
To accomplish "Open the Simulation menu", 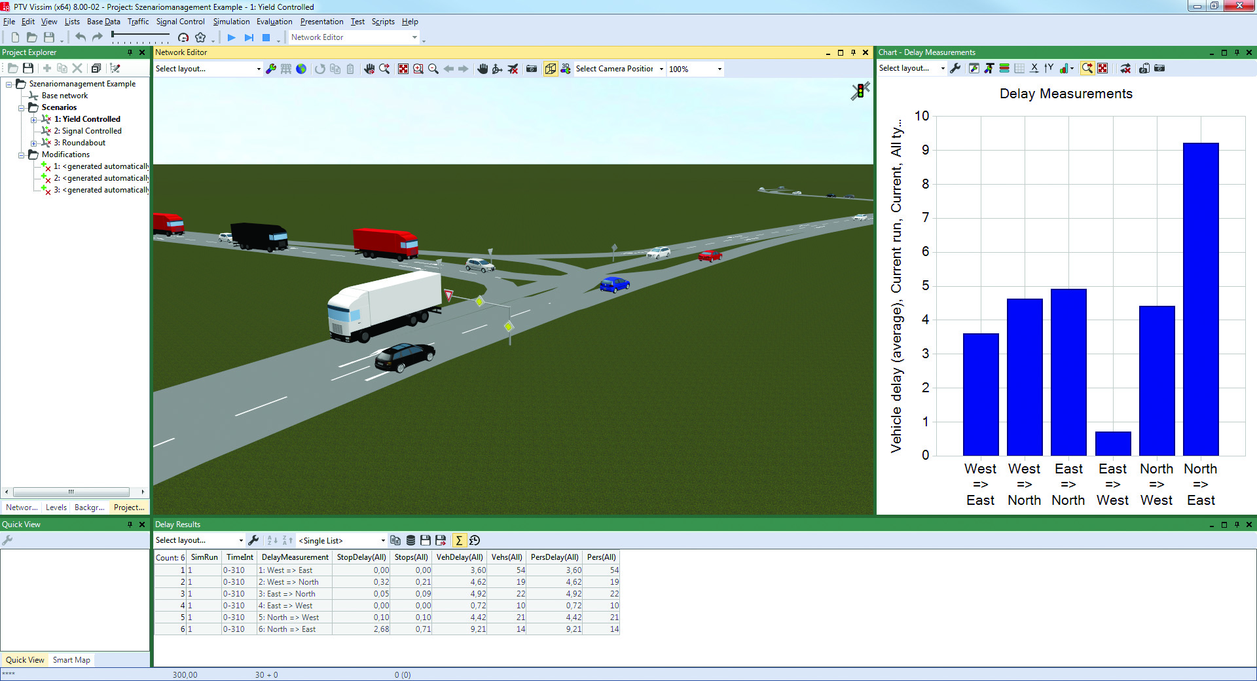I will [x=231, y=22].
